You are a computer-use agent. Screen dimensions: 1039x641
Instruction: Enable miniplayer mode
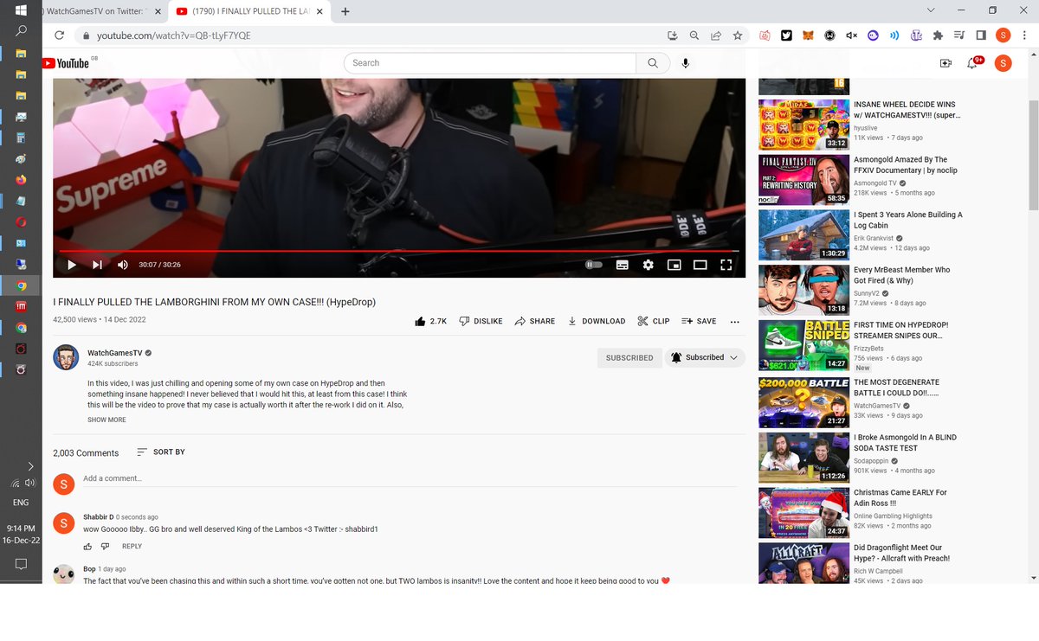(674, 265)
